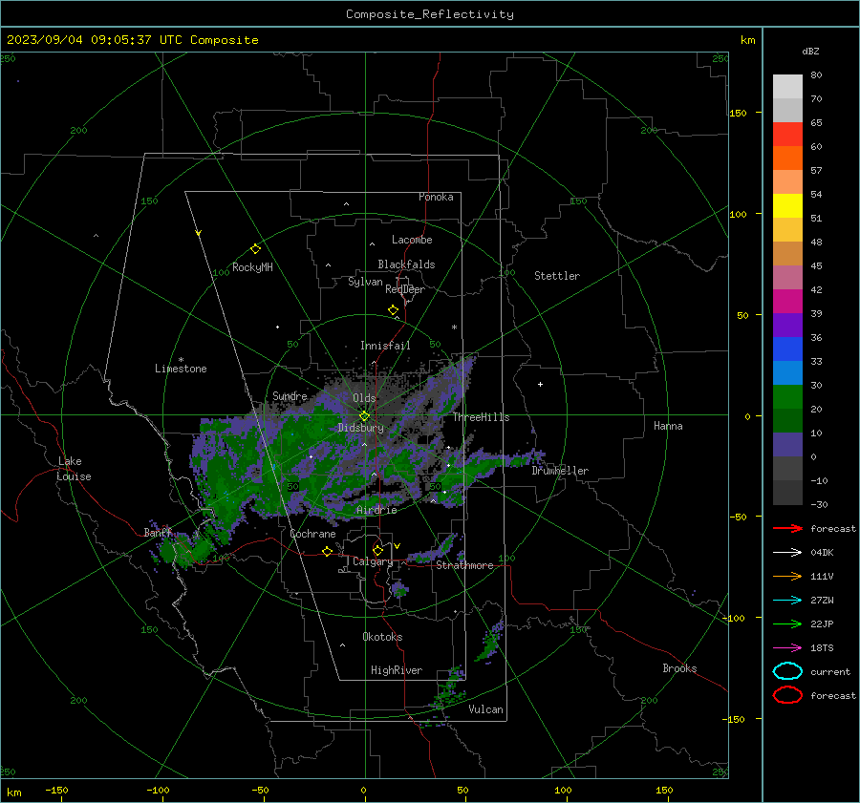The width and height of the screenshot is (860, 803).
Task: Click the HighRiver town label
Action: (x=397, y=670)
